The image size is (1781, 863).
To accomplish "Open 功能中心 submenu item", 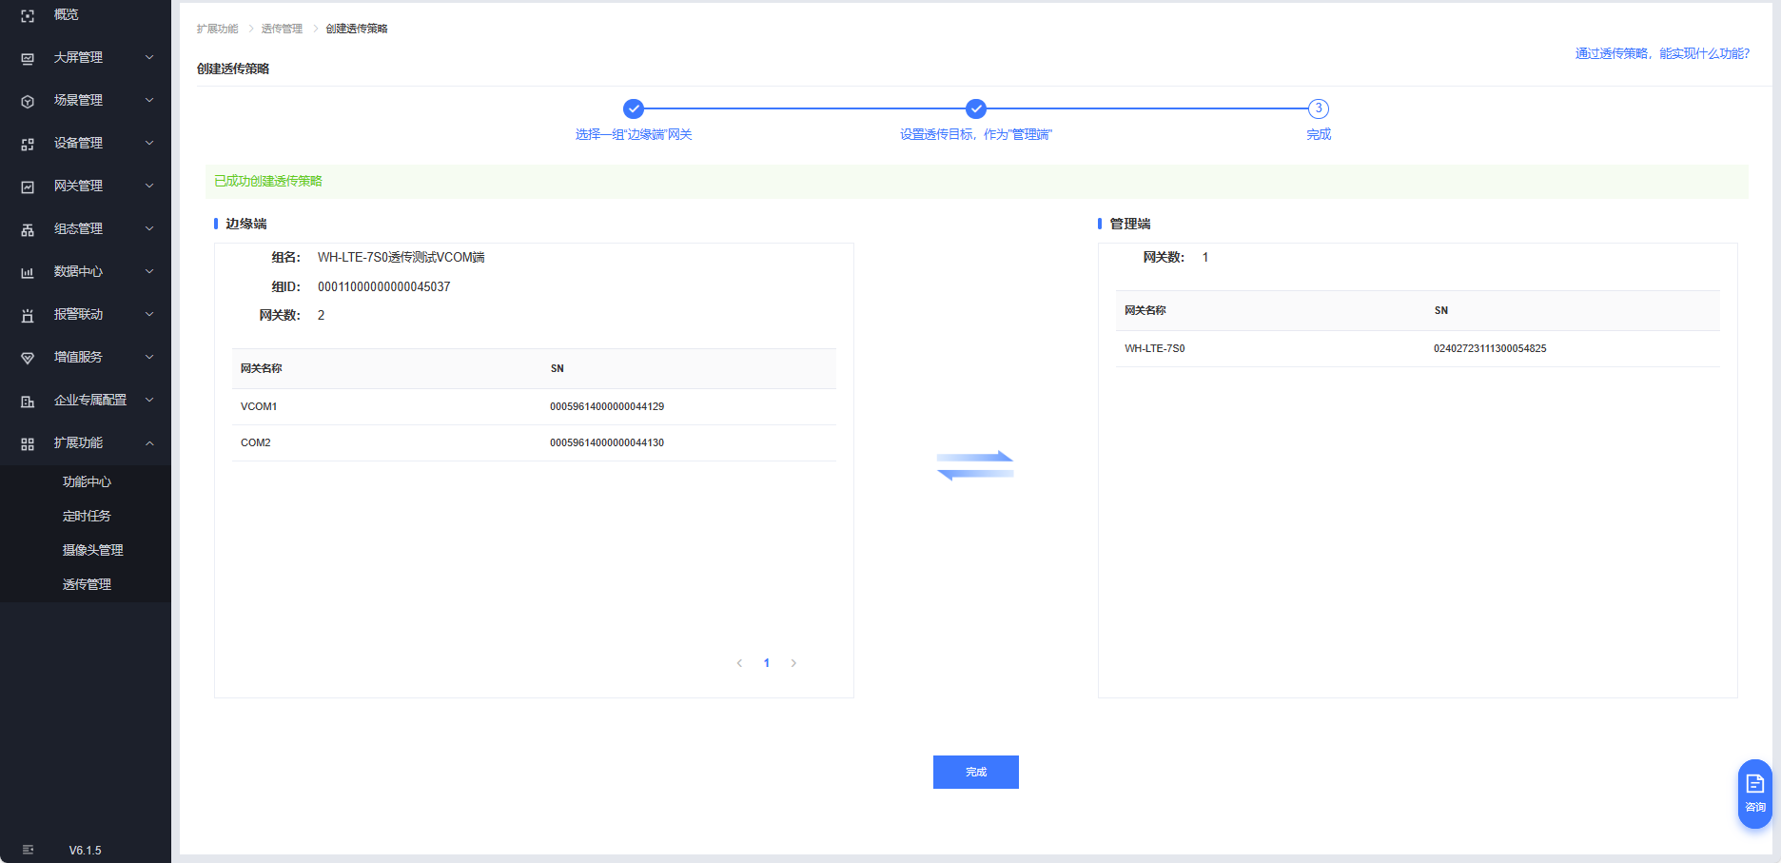I will point(87,481).
